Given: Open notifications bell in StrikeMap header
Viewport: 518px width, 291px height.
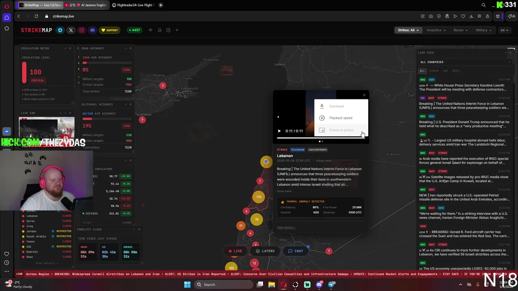Looking at the screenshot, I should pyautogui.click(x=159, y=30).
